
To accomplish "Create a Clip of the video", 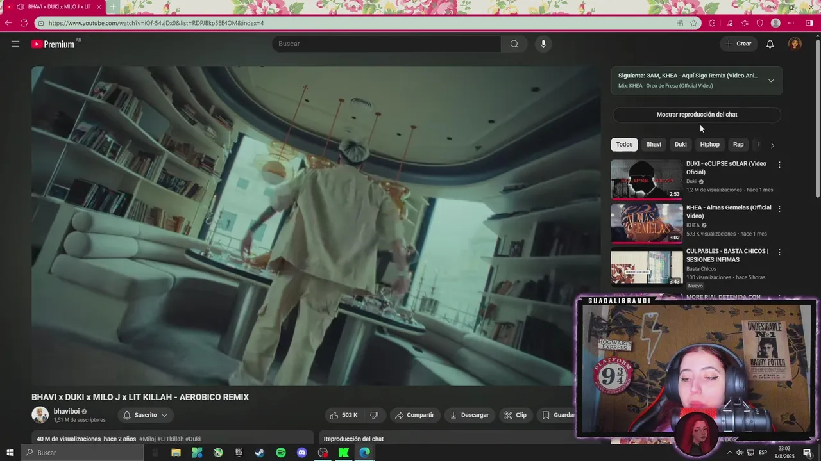I will (x=515, y=415).
